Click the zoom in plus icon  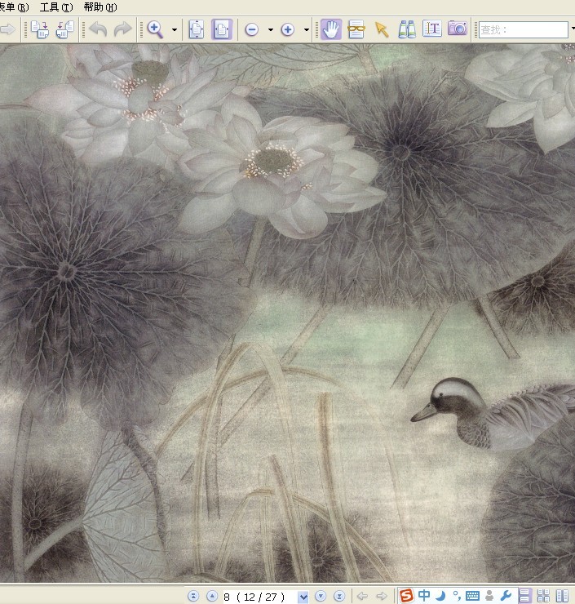click(x=287, y=29)
